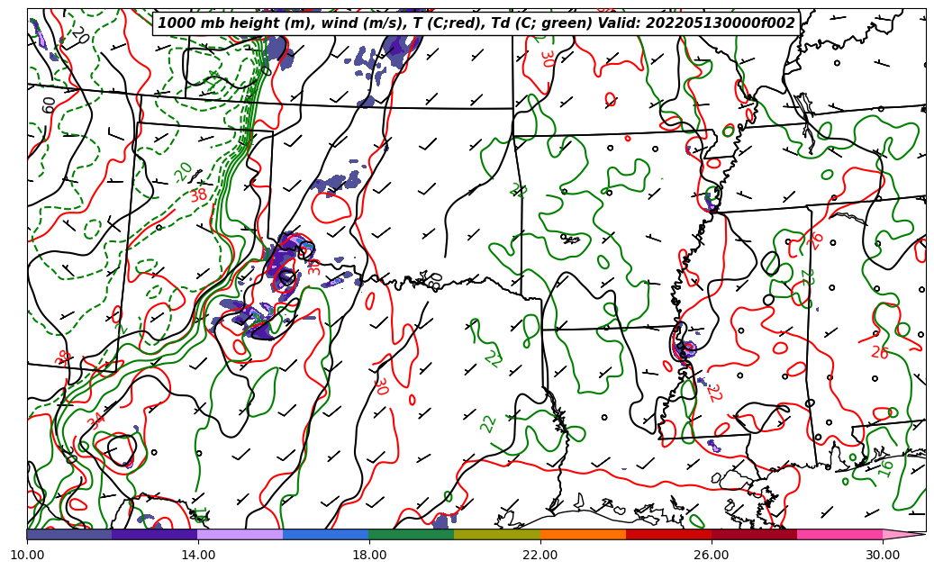Viewport: 934px width, 570px height.
Task: Click the 18.00 colorbar tick label
Action: (x=369, y=555)
